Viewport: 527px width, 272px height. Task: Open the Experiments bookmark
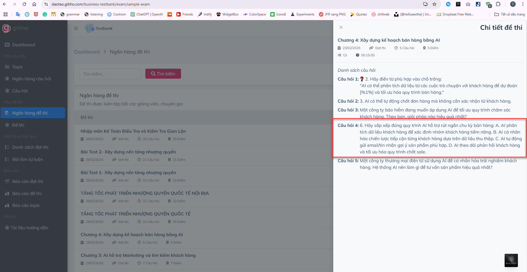302,14
